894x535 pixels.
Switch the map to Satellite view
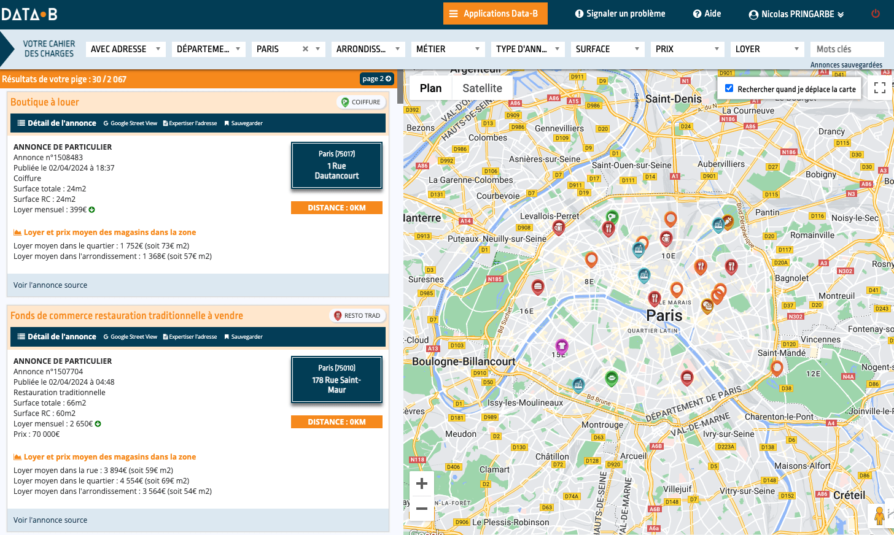coord(482,88)
